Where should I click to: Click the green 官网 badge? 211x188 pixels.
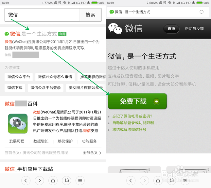click(62, 34)
